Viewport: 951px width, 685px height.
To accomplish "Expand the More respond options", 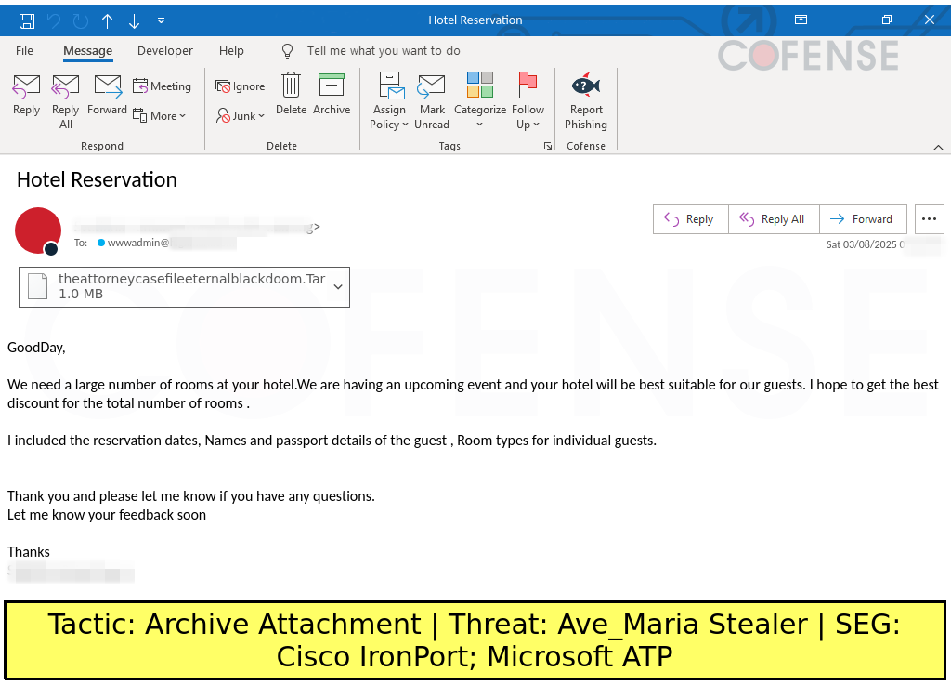I will click(159, 116).
